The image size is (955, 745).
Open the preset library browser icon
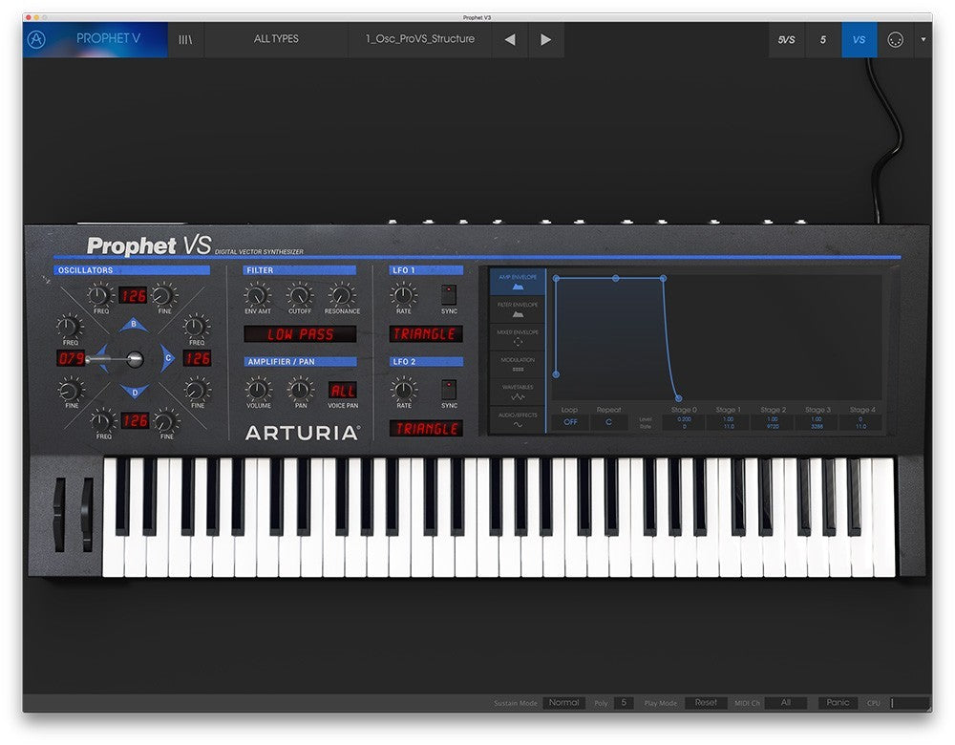(186, 39)
